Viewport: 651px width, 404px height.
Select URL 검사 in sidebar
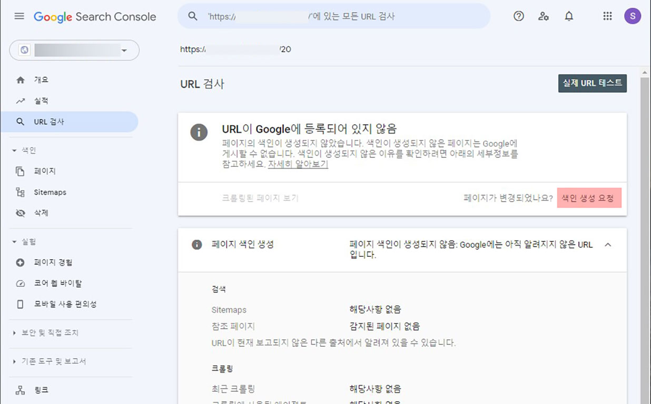[x=69, y=122]
